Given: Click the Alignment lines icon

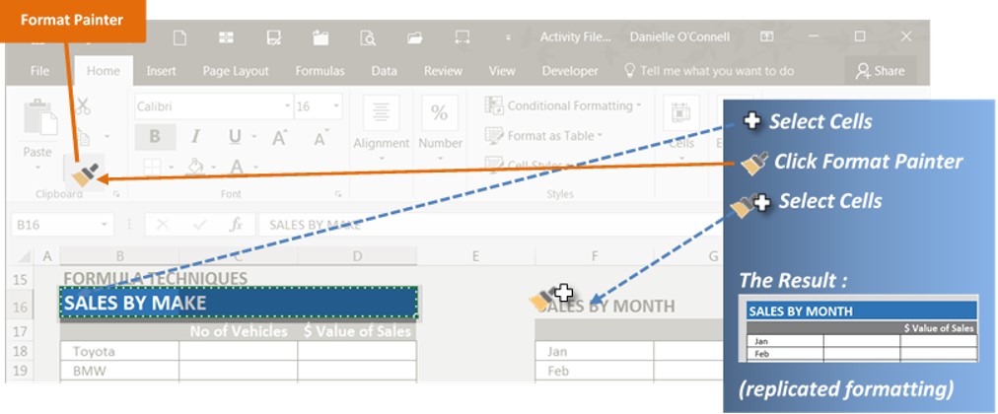Looking at the screenshot, I should tap(381, 113).
